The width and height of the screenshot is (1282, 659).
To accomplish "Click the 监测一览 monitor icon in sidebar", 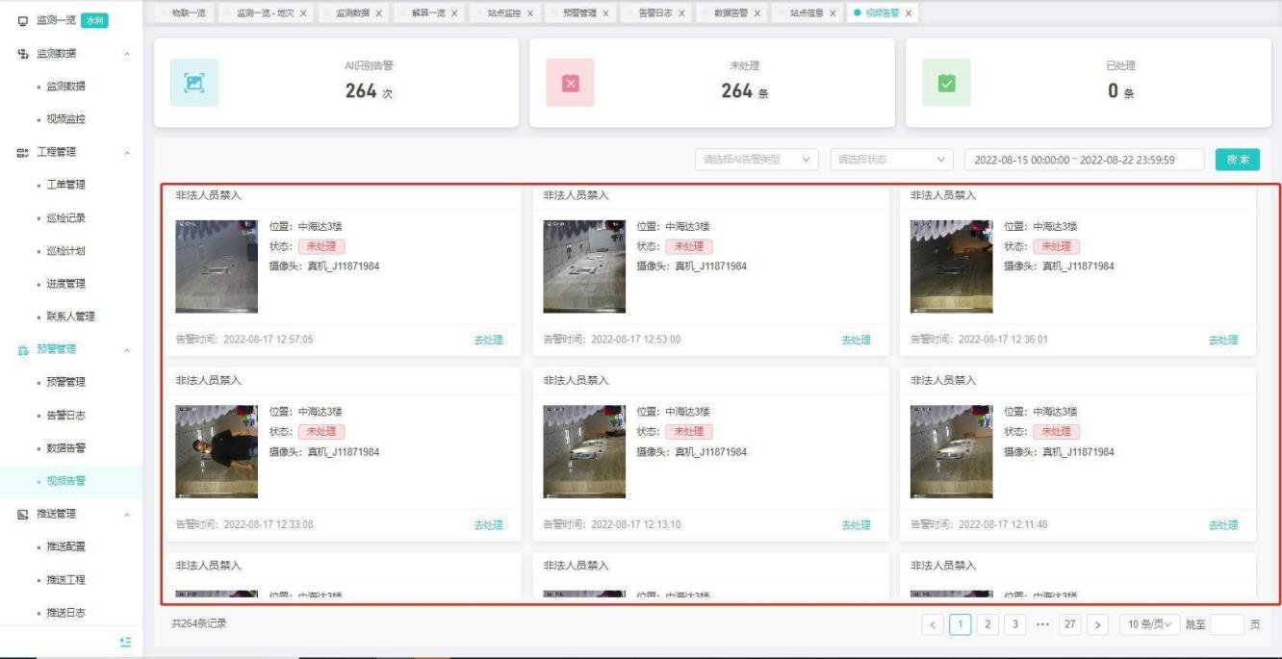I will point(22,20).
